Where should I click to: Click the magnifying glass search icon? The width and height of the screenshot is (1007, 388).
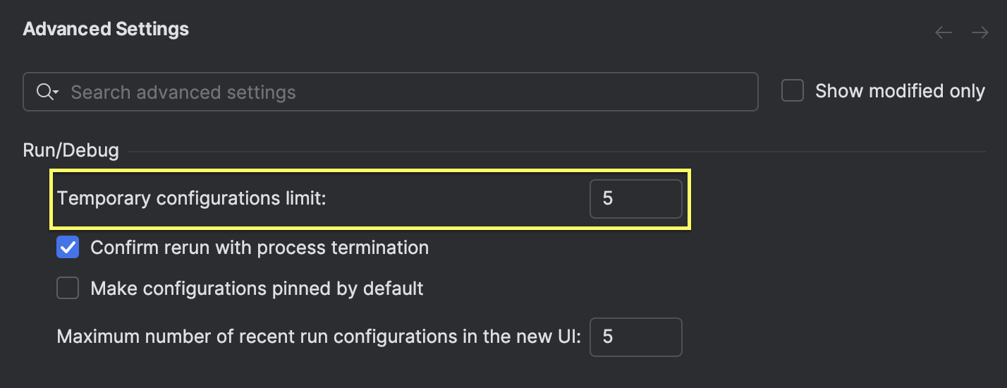44,92
